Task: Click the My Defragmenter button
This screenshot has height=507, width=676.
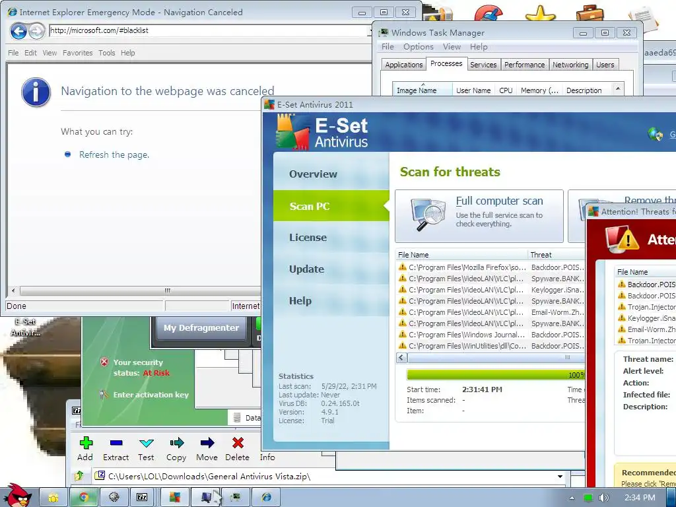Action: (x=201, y=328)
